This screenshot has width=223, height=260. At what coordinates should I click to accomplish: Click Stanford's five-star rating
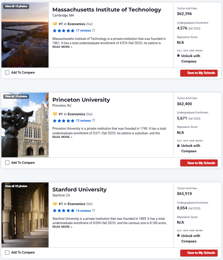click(x=64, y=211)
